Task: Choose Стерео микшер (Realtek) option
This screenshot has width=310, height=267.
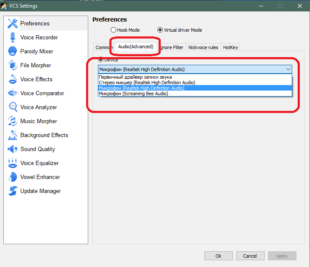Action: (195, 83)
